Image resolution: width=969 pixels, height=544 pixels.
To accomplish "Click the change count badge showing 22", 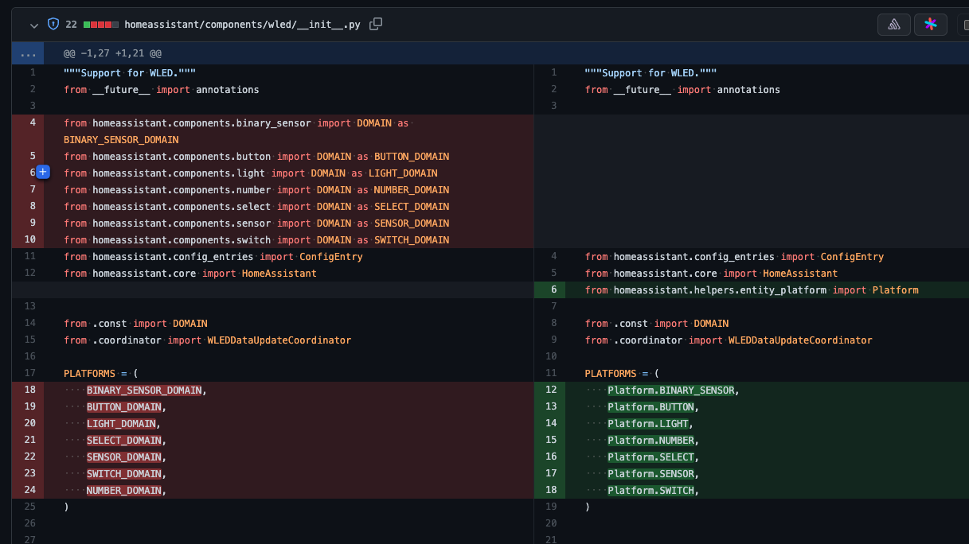I will click(71, 24).
